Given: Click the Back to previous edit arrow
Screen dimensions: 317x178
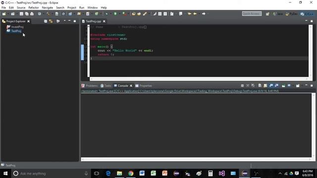Looking at the screenshot, I should (189, 14).
